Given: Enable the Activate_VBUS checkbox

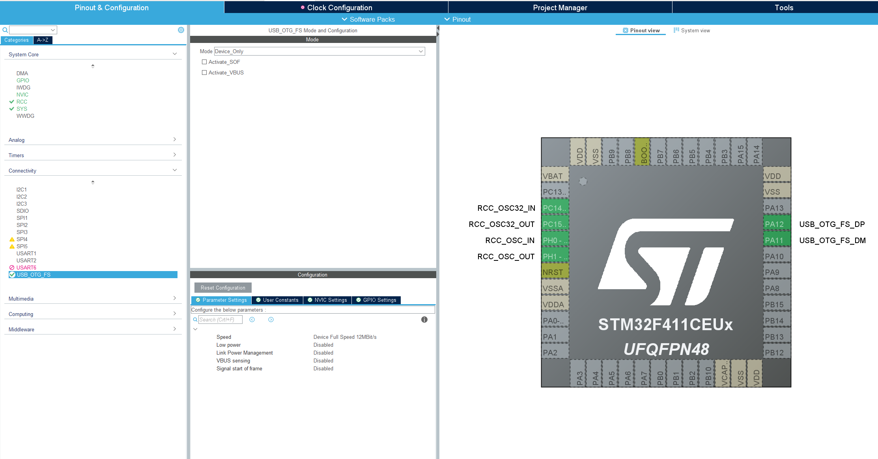Looking at the screenshot, I should click(204, 72).
